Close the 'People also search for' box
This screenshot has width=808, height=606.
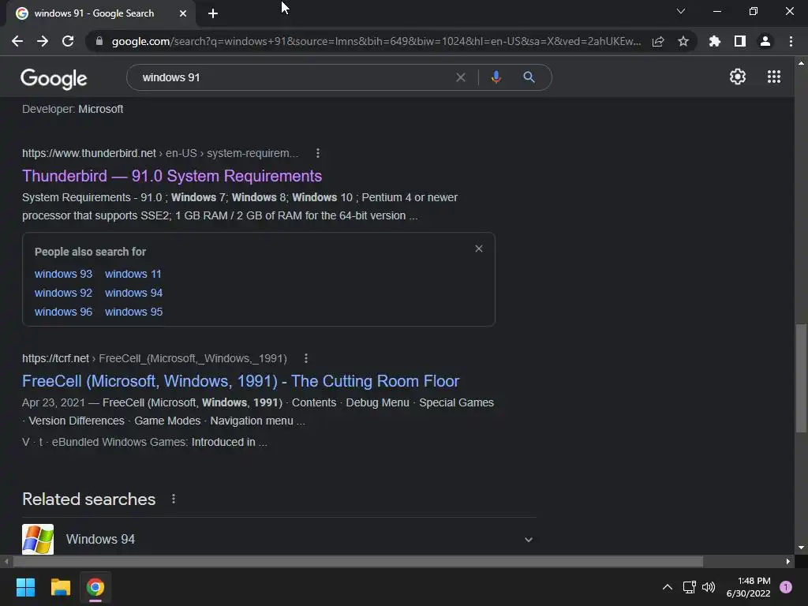479,249
